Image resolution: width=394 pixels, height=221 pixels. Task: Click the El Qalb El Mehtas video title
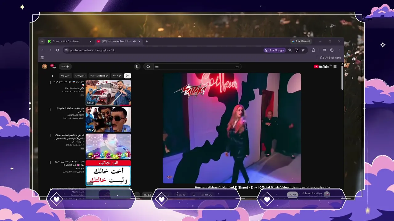(70, 110)
